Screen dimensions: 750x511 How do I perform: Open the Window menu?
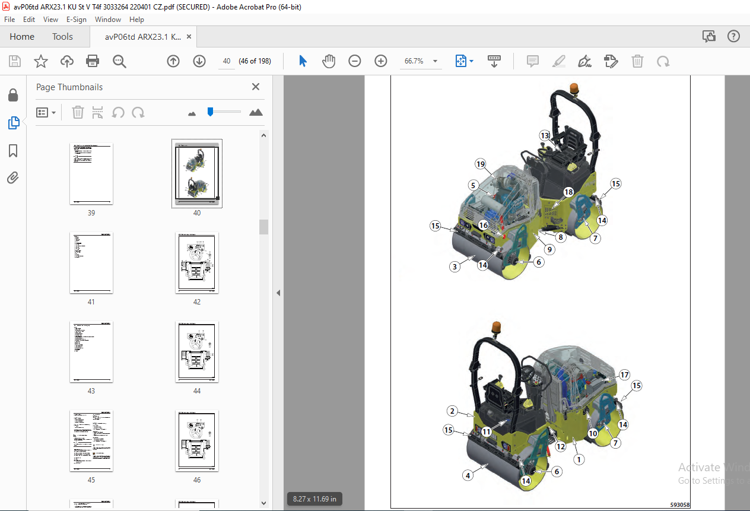point(108,20)
